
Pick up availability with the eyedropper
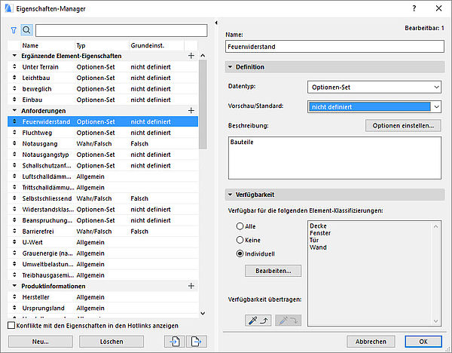[258, 321]
